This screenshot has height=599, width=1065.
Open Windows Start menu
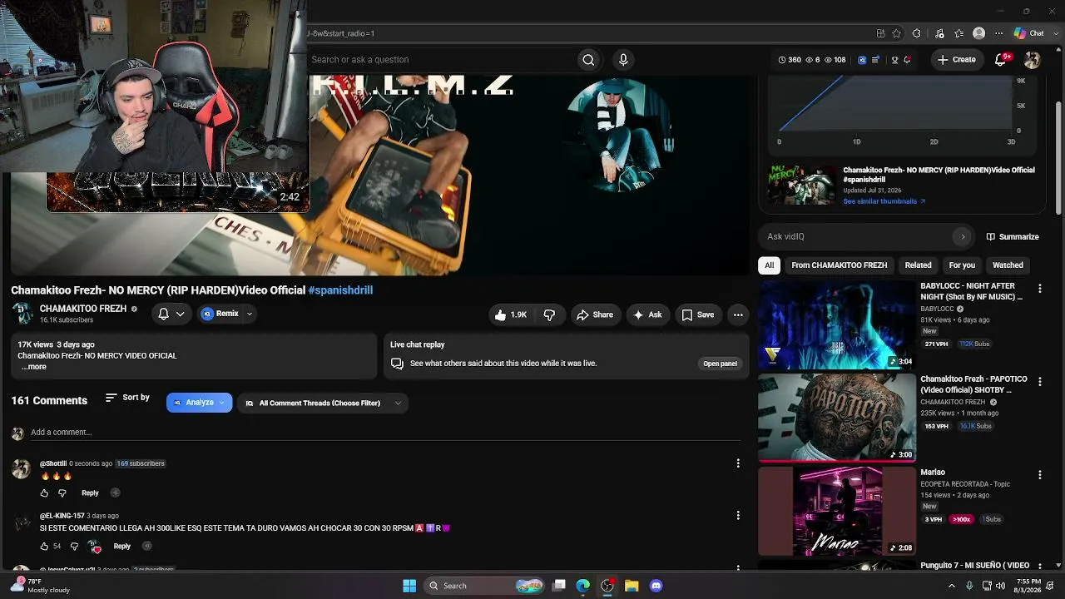click(x=409, y=586)
